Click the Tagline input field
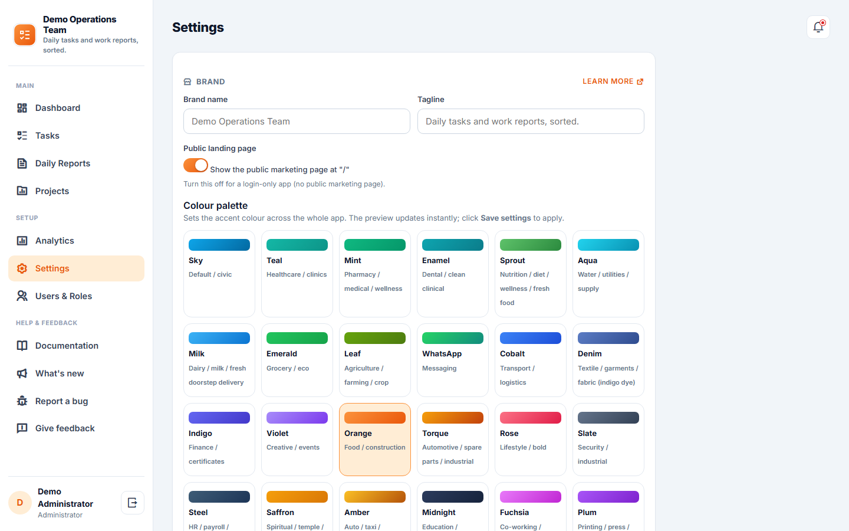This screenshot has height=531, width=849. click(x=531, y=122)
